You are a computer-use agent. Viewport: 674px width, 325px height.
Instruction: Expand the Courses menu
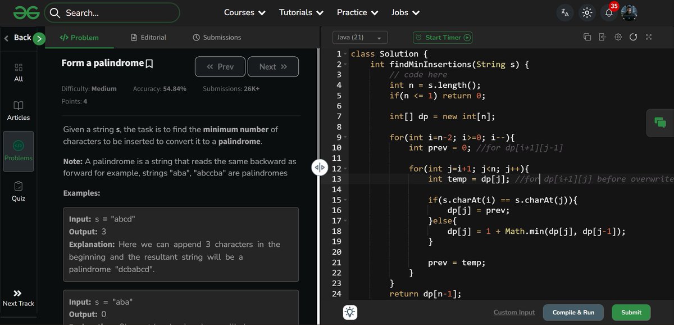(244, 12)
